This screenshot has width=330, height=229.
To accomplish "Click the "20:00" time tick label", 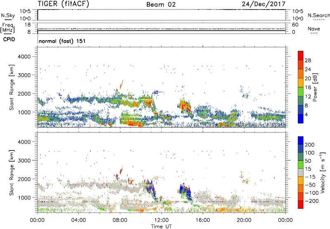I will [x=244, y=220].
